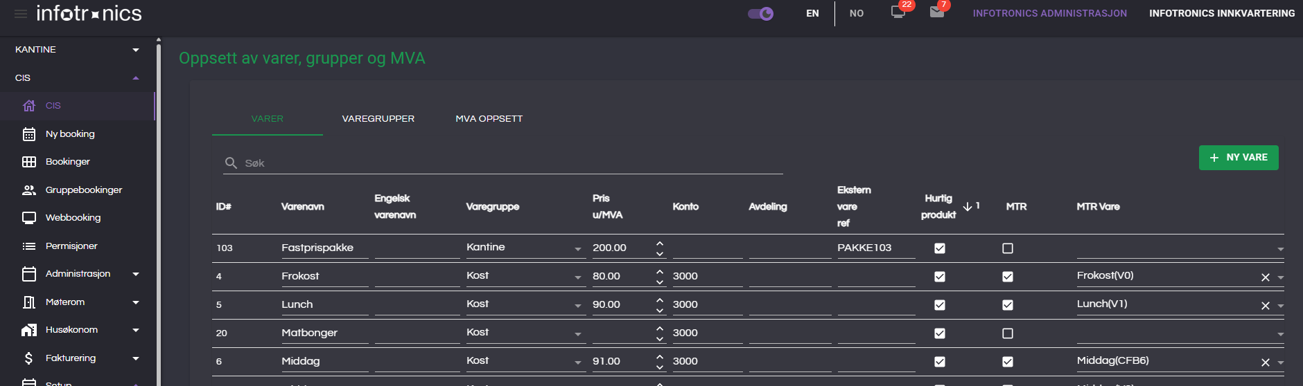Open the screen notifications icon
This screenshot has width=1303, height=386.
898,12
